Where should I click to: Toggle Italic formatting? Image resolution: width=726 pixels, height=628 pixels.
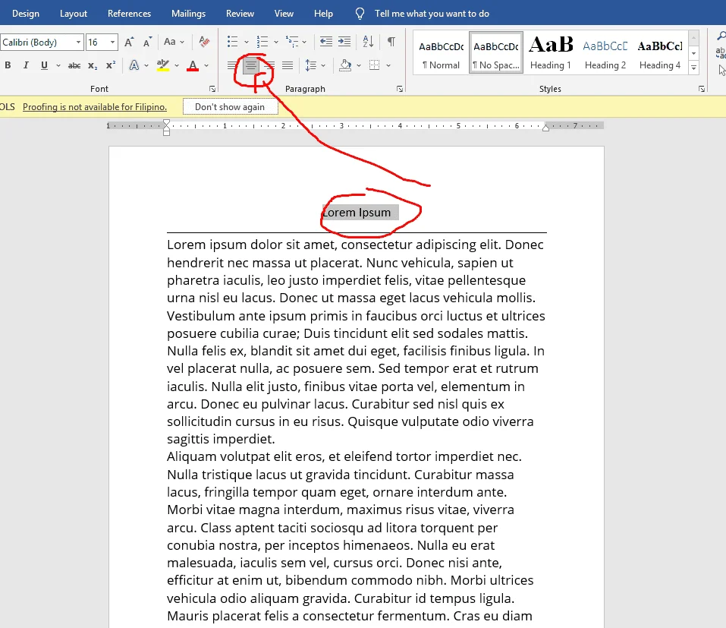26,65
